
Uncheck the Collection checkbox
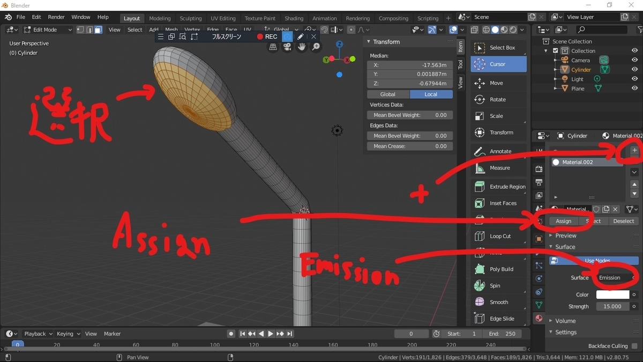(555, 51)
